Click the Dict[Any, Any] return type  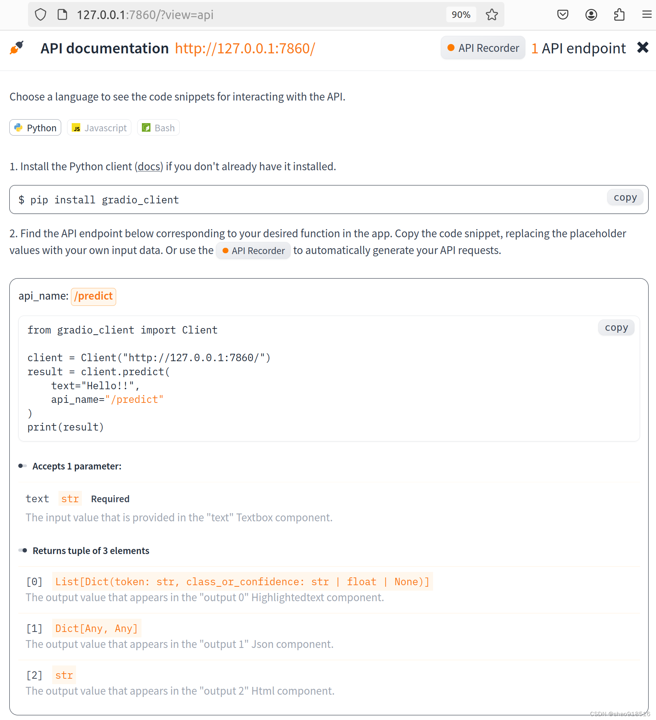(97, 628)
